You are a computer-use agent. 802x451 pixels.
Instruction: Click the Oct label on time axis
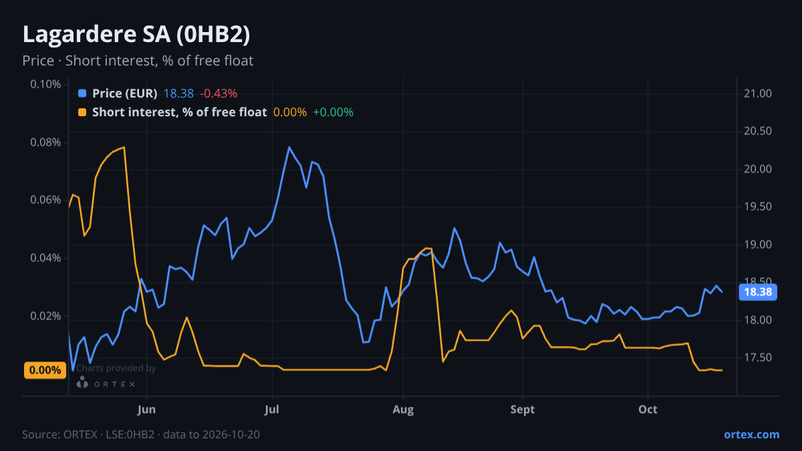[648, 410]
